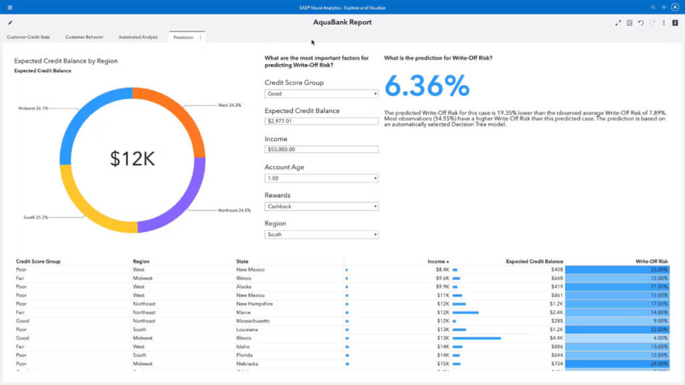Image resolution: width=685 pixels, height=385 pixels.
Task: Open the user account avatar menu
Action: pyautogui.click(x=675, y=7)
